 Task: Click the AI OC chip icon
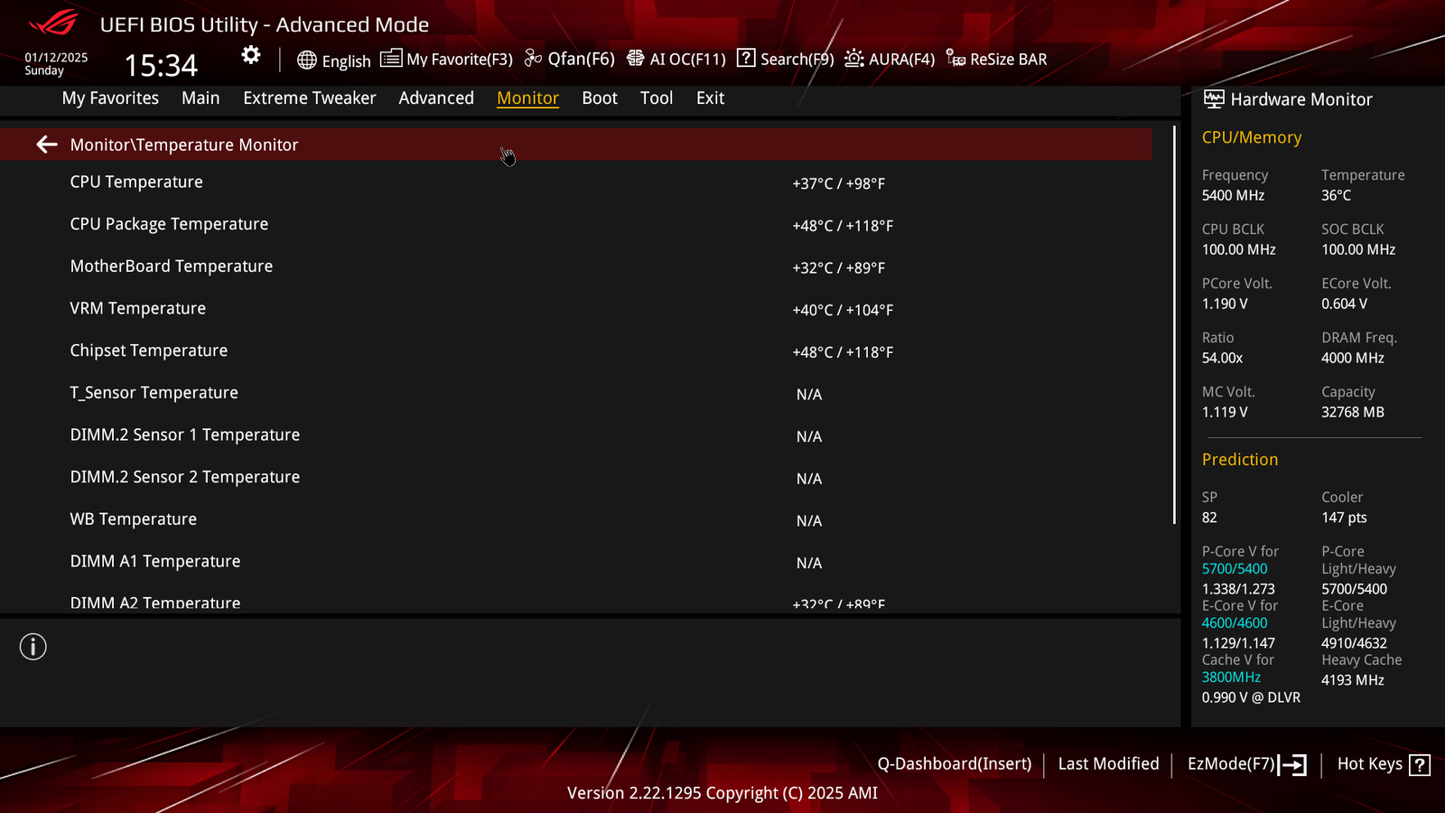click(636, 59)
